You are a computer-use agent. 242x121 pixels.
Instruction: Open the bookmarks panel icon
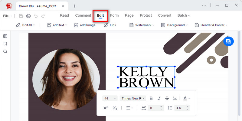pos(5,44)
